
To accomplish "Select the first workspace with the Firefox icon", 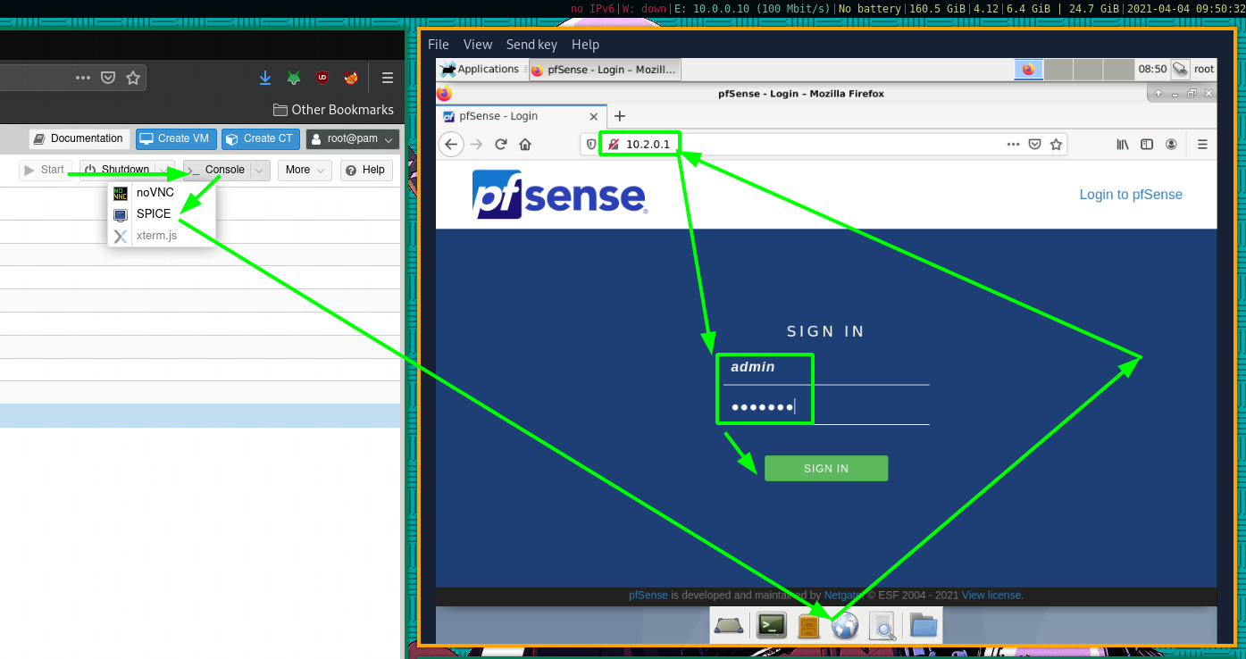I will pos(1028,69).
